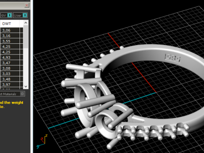
Task: Click the DWT column header
Action: click(10, 24)
